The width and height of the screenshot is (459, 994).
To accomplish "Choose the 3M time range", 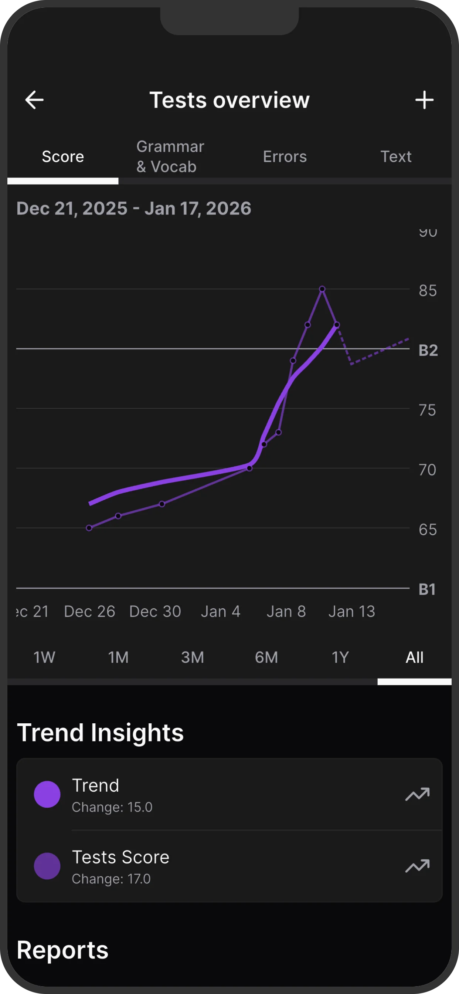I will pos(193,657).
